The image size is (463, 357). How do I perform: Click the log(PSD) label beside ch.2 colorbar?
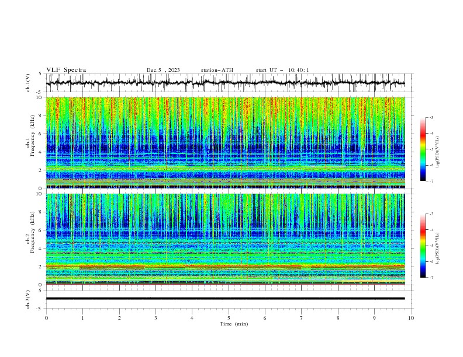tap(438, 249)
